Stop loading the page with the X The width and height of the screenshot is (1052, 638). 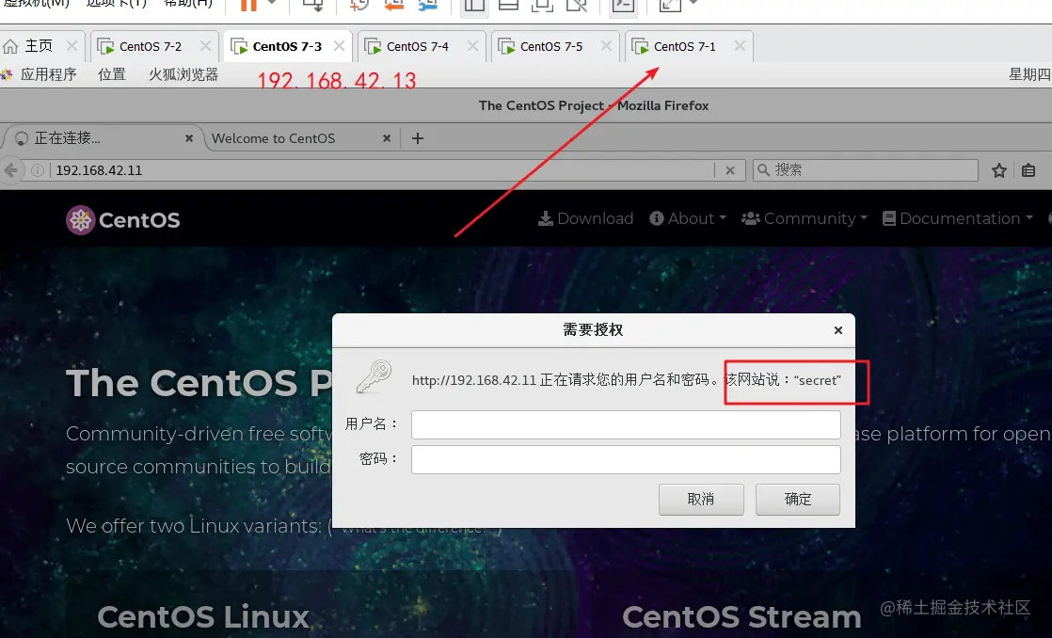click(730, 170)
